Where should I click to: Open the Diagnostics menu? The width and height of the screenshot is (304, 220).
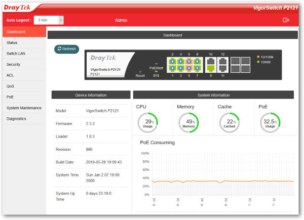click(24, 119)
